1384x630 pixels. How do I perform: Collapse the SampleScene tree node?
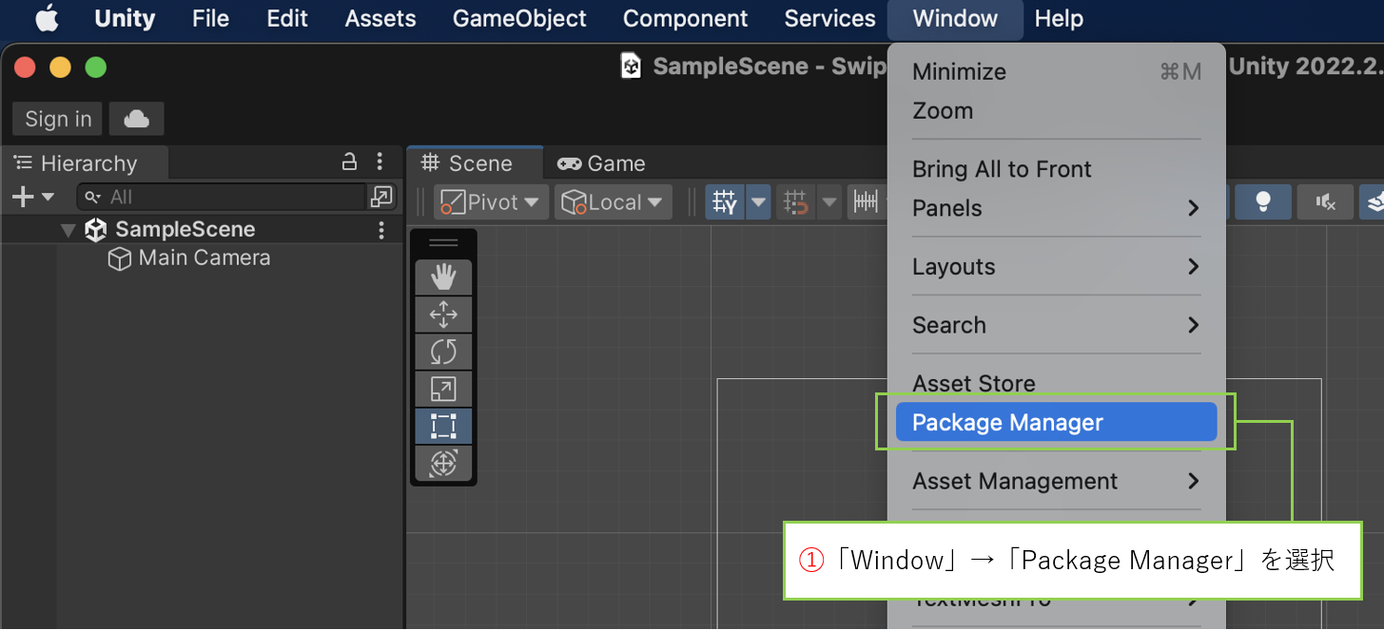[x=68, y=230]
